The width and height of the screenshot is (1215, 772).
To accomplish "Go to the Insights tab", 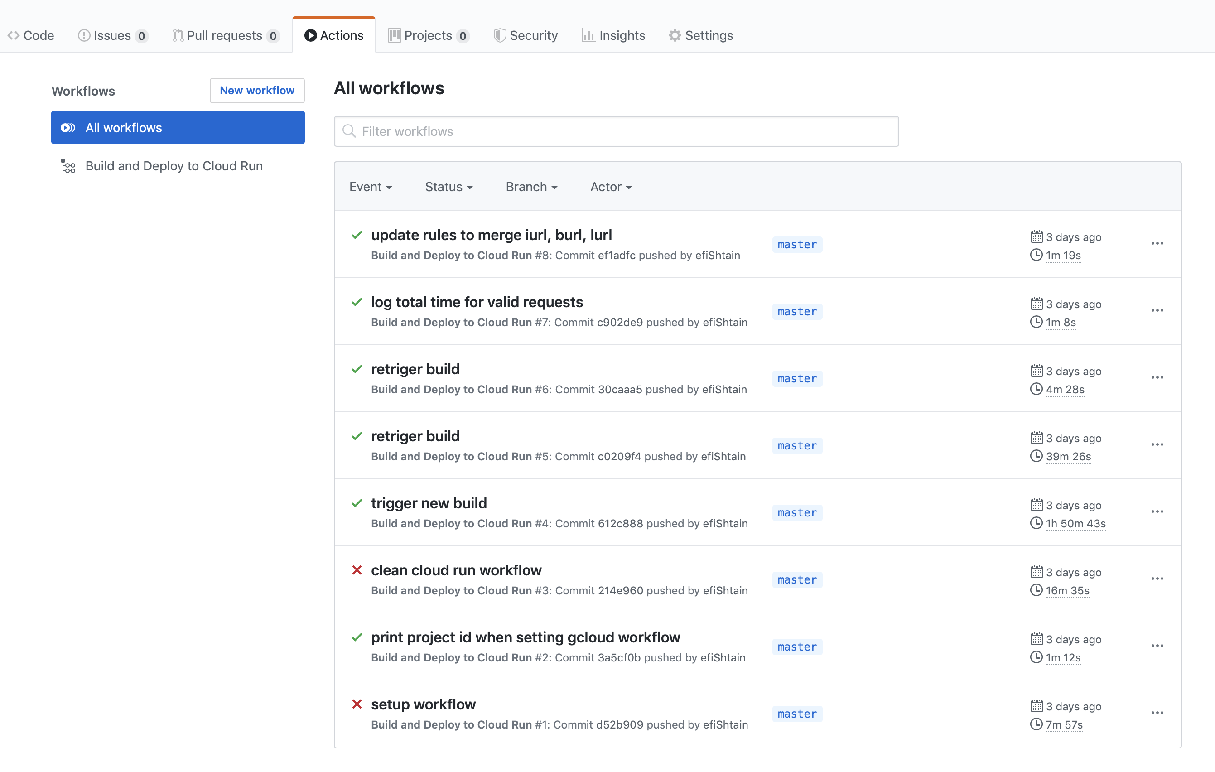I will 613,35.
